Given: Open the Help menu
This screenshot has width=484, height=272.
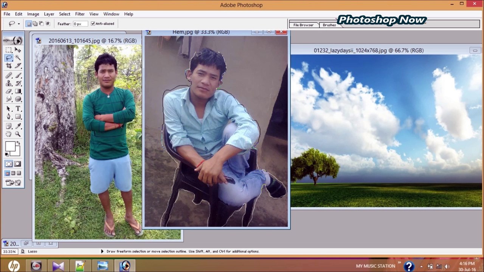Looking at the screenshot, I should tap(129, 14).
